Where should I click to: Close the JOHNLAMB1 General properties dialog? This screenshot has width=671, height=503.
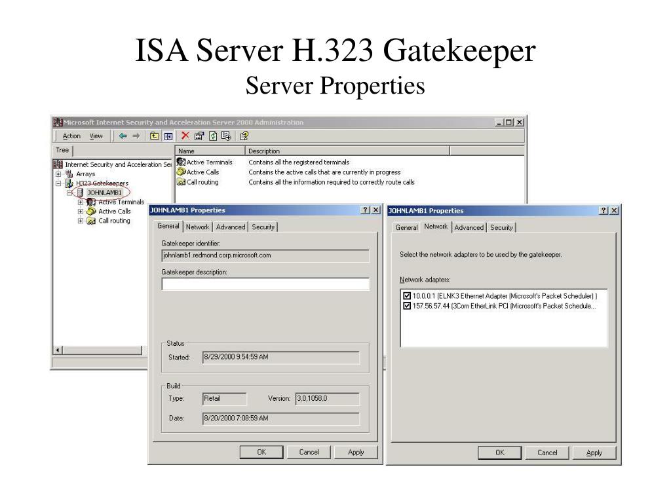point(375,210)
